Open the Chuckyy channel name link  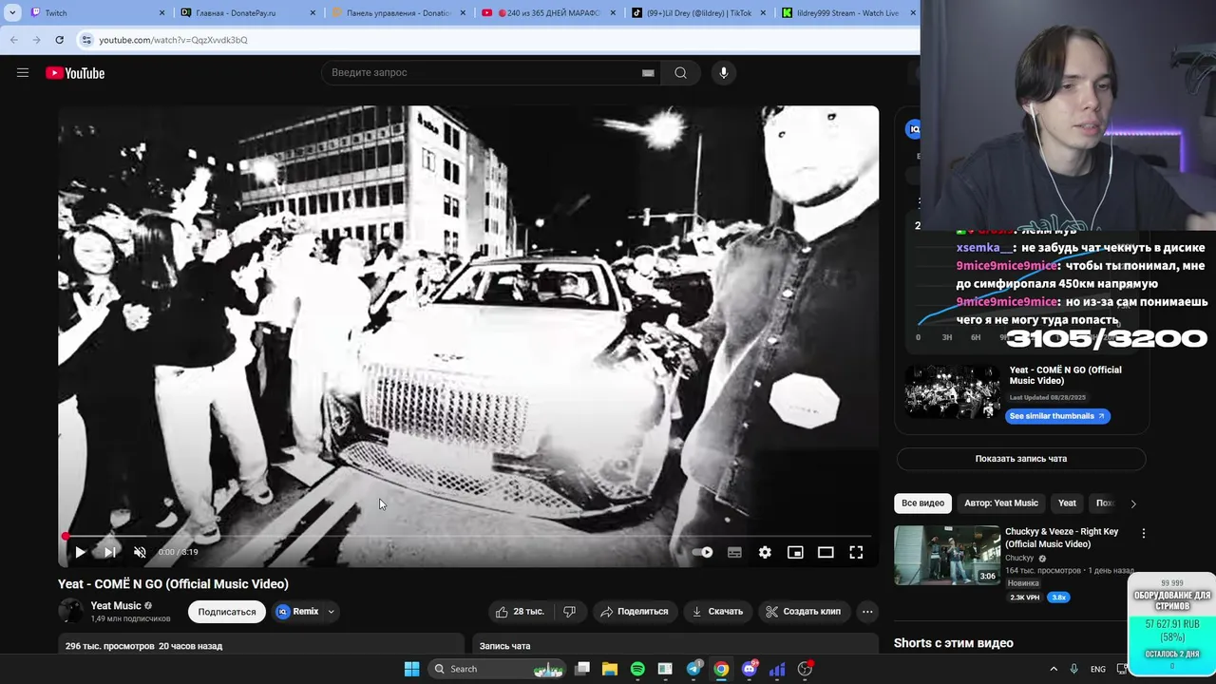pos(1019,559)
